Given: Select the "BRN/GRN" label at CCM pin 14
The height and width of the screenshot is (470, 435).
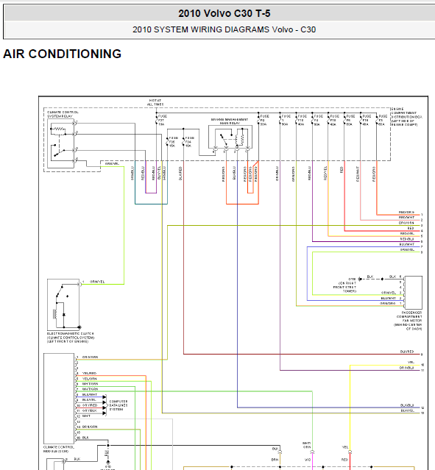Looking at the screenshot, I should click(x=90, y=427).
